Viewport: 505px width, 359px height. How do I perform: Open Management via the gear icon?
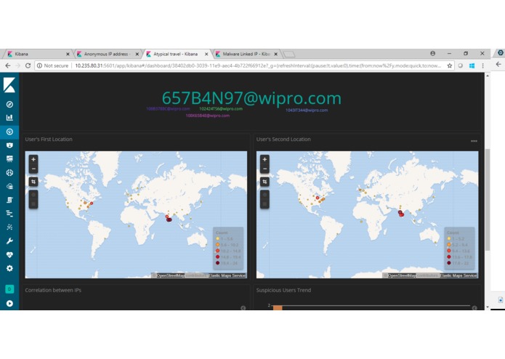click(9, 268)
